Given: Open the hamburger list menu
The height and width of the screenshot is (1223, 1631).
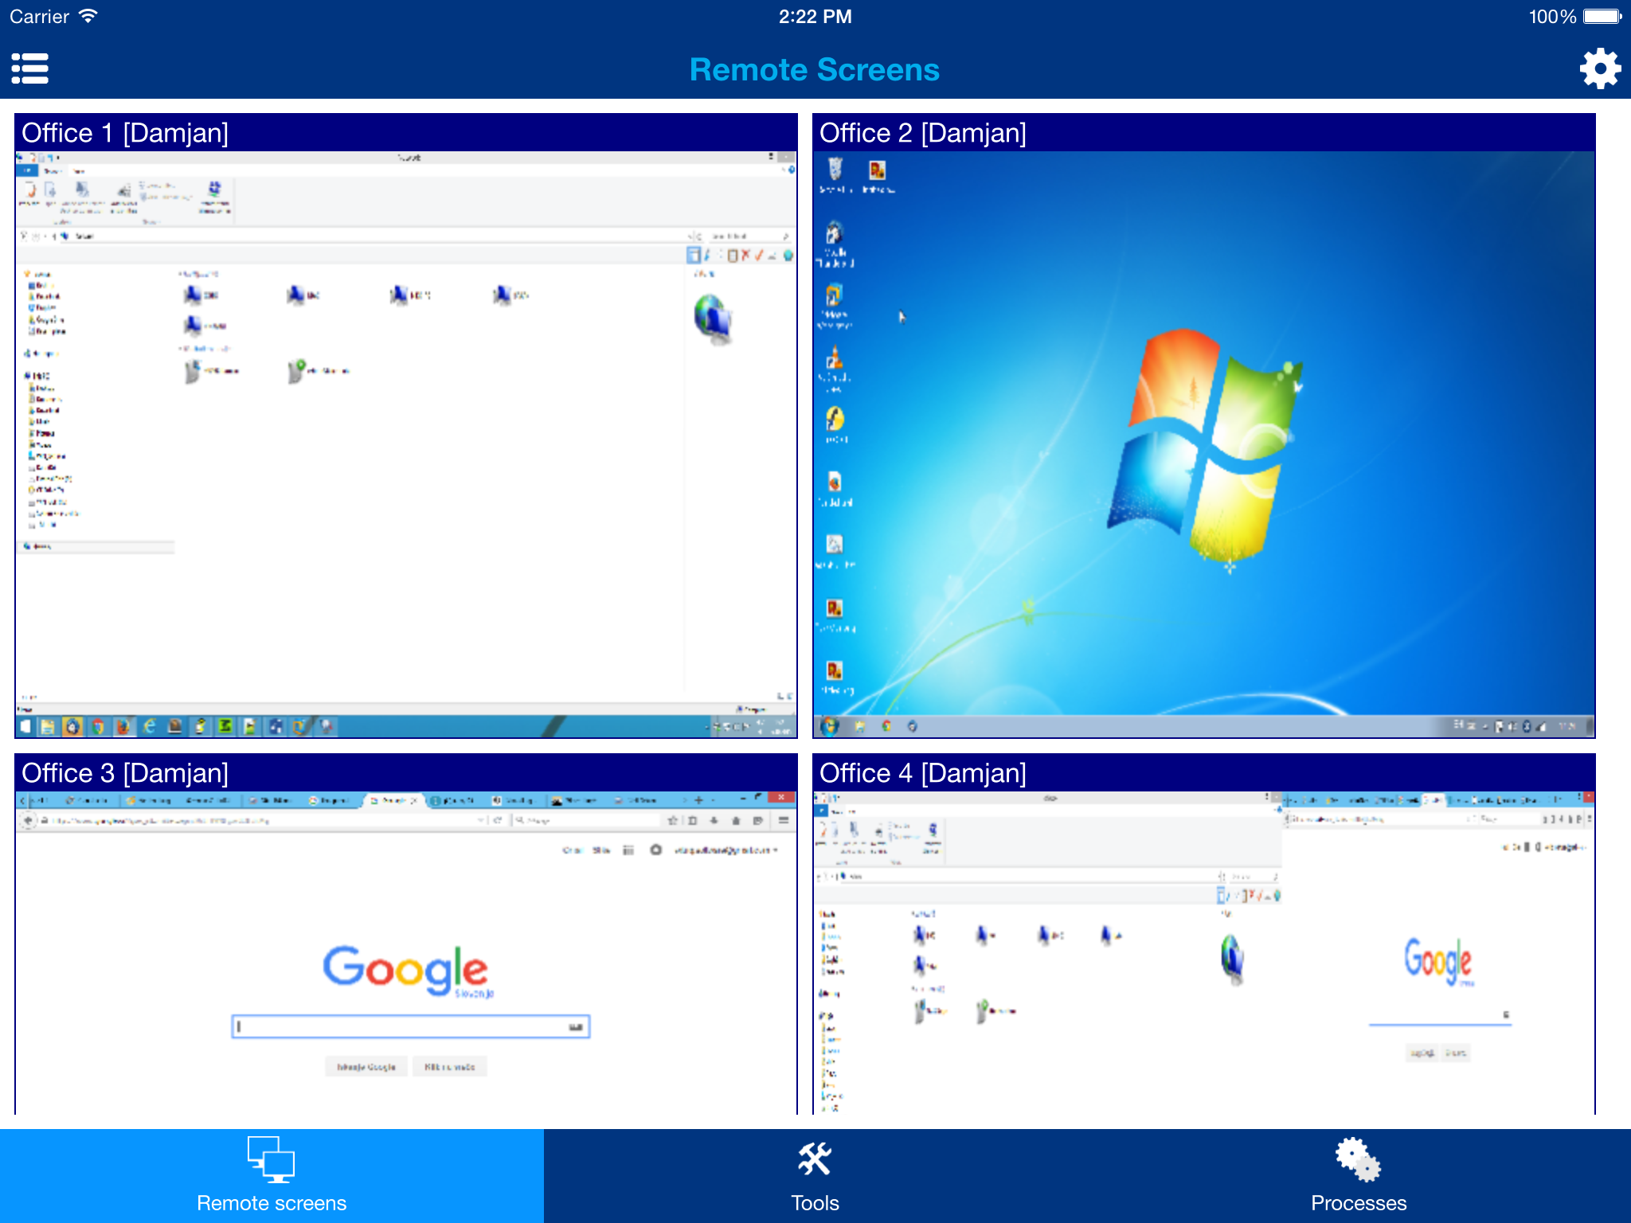Looking at the screenshot, I should click(x=30, y=68).
